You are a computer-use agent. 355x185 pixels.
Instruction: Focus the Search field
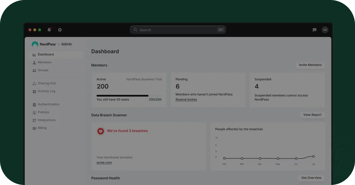[178, 30]
